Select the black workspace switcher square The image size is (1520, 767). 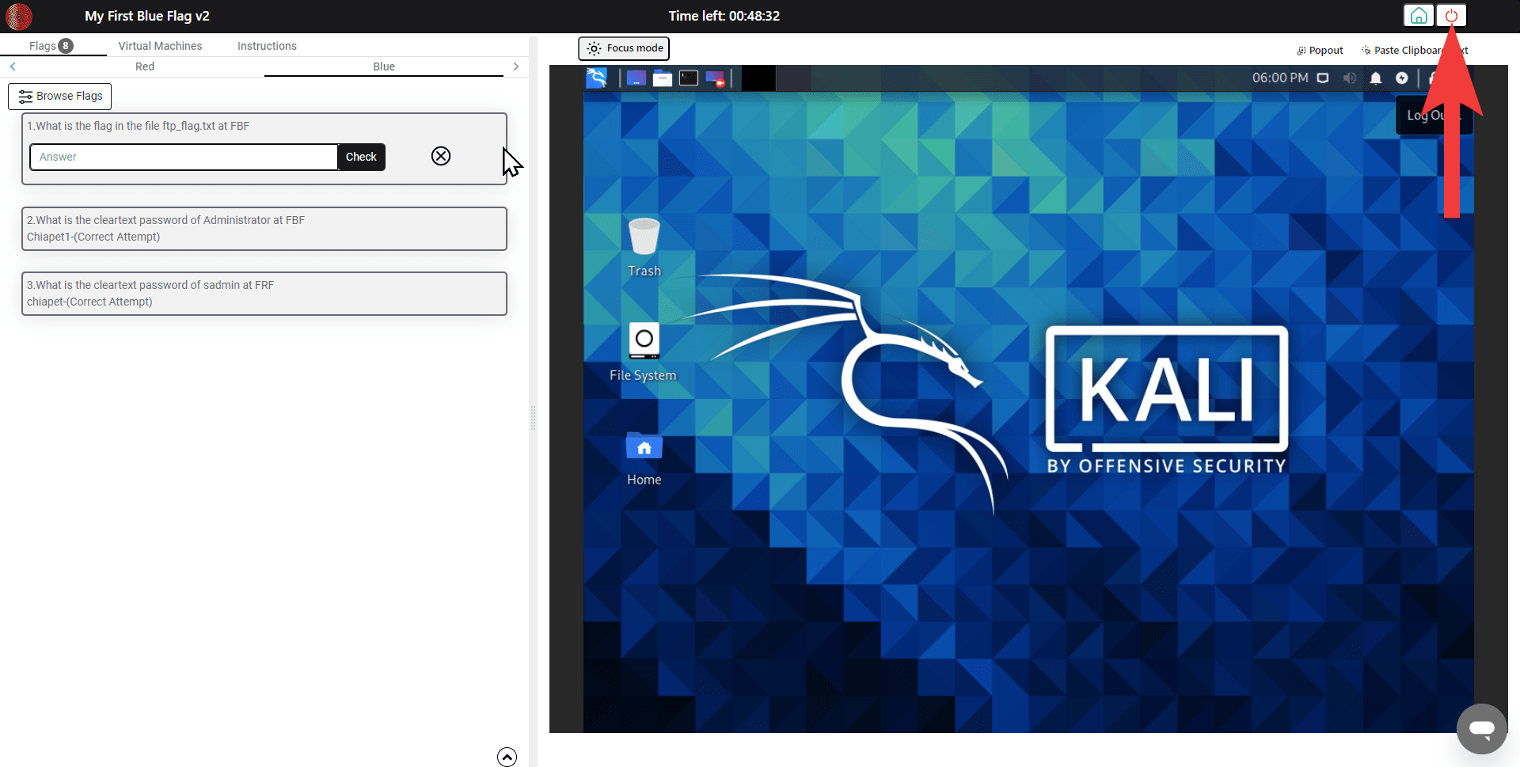[758, 78]
